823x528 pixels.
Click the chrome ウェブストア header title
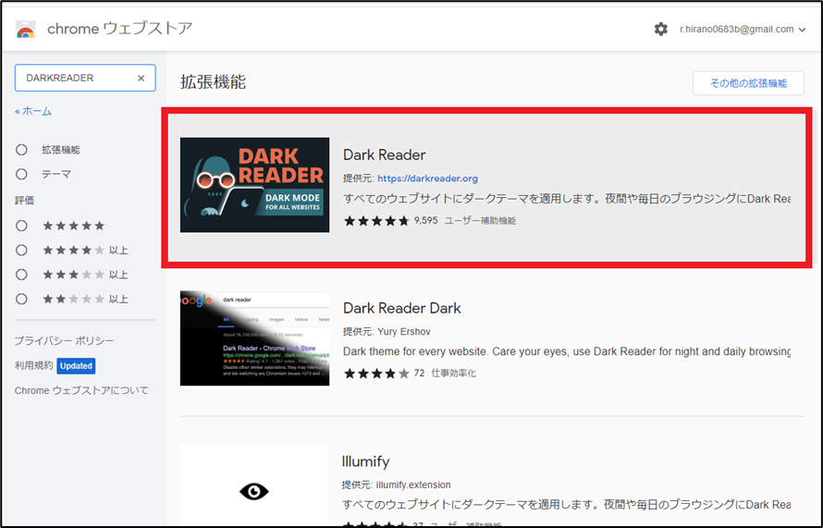pyautogui.click(x=119, y=29)
